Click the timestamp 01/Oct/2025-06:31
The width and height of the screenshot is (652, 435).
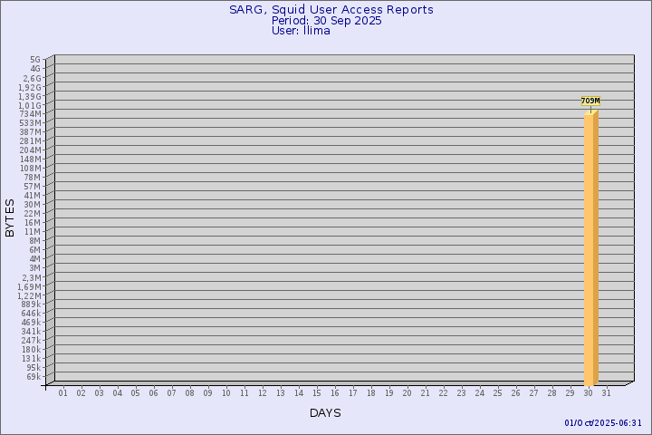coord(603,422)
